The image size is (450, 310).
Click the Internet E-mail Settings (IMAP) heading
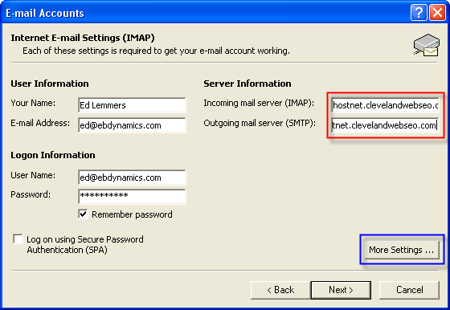[83, 38]
